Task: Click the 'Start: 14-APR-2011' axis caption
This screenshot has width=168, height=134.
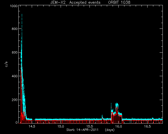Action: pos(82,130)
